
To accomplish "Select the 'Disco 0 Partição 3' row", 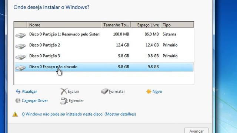I will coord(104,56).
